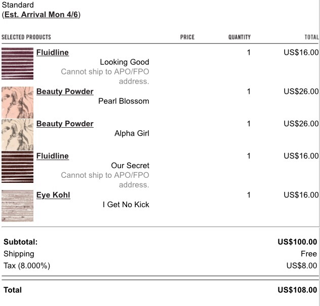Click the Looking Good shade name
320x306 pixels.
click(125, 62)
